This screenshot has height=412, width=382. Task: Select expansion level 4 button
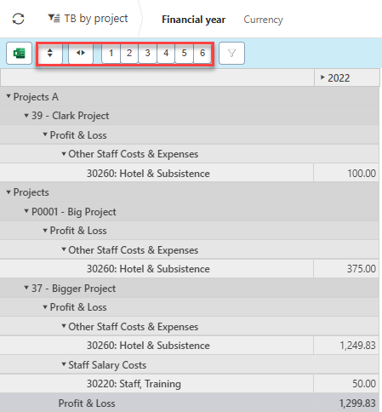tap(166, 53)
